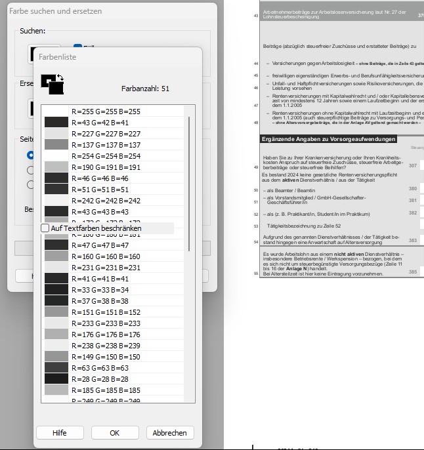Select the blue selected radio button behind Farbenliste
The width and height of the screenshot is (424, 450).
[30, 155]
